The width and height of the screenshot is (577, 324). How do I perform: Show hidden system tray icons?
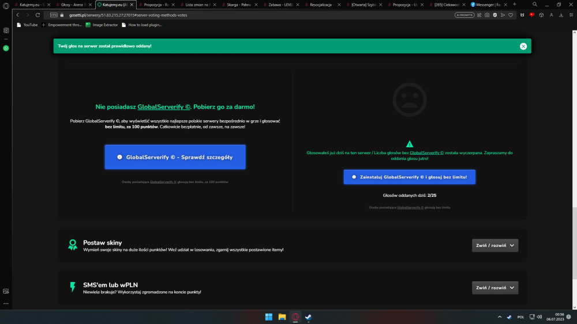499,317
